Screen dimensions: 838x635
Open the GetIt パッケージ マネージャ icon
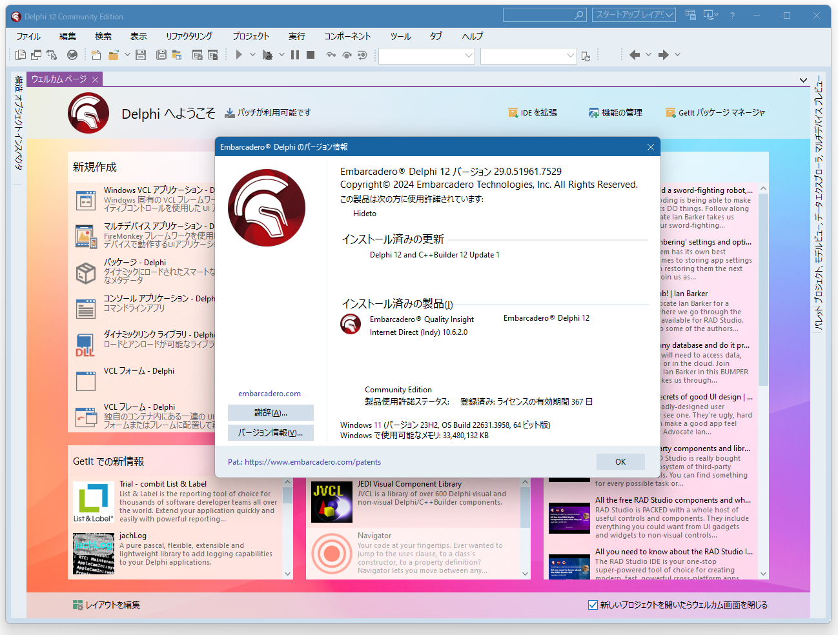(x=669, y=112)
